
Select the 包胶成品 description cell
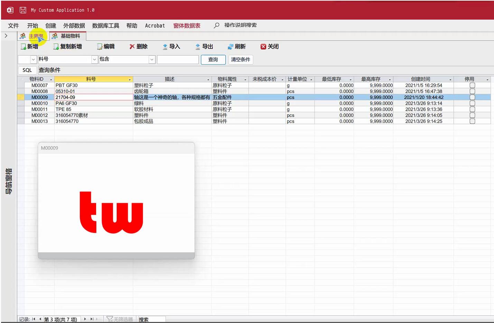172,121
